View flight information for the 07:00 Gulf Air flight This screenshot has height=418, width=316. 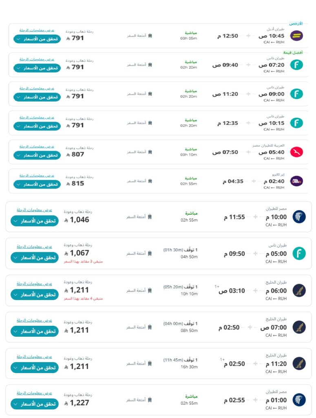pos(34,320)
